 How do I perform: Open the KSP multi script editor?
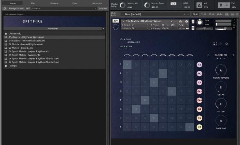[227, 14]
